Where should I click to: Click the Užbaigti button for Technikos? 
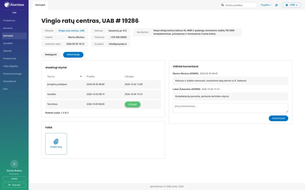[x=132, y=104]
